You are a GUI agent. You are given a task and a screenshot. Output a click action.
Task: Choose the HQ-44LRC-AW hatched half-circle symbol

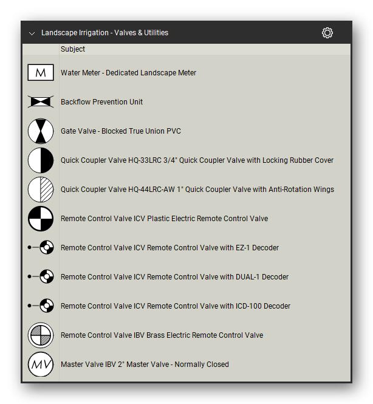[x=41, y=190]
